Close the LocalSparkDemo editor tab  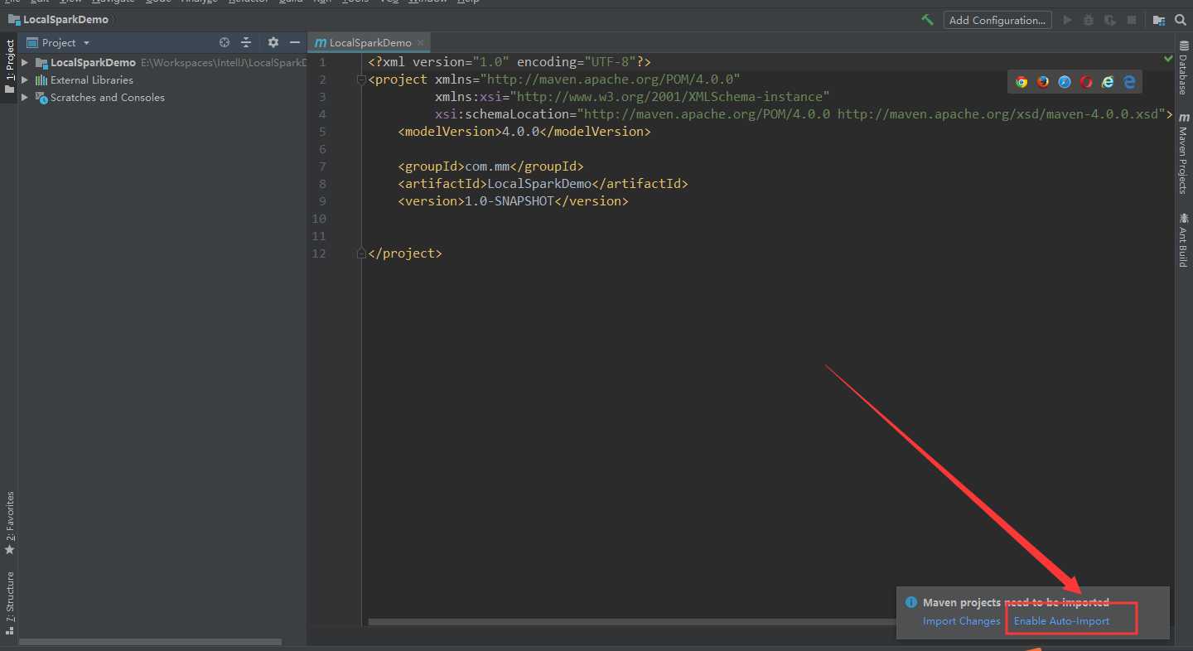coord(421,42)
